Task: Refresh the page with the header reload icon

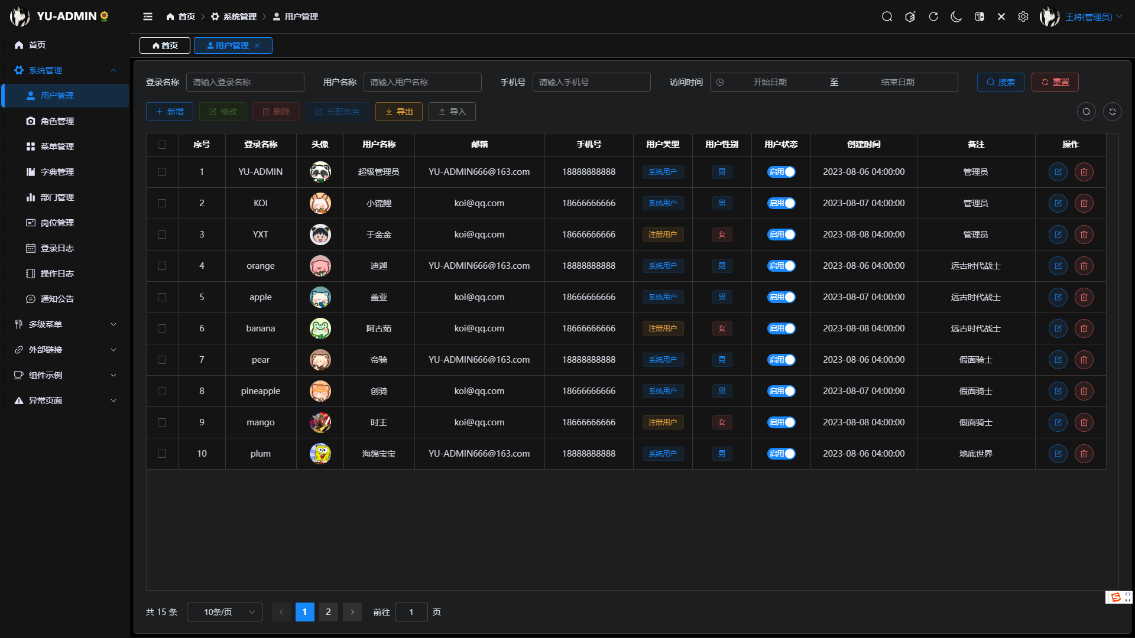Action: pyautogui.click(x=933, y=17)
